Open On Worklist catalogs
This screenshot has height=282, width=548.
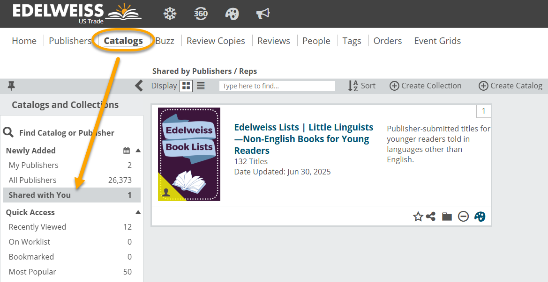[x=72, y=242]
